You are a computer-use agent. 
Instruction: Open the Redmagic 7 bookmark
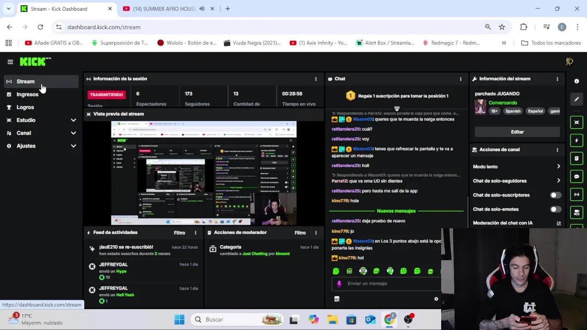[x=451, y=43]
